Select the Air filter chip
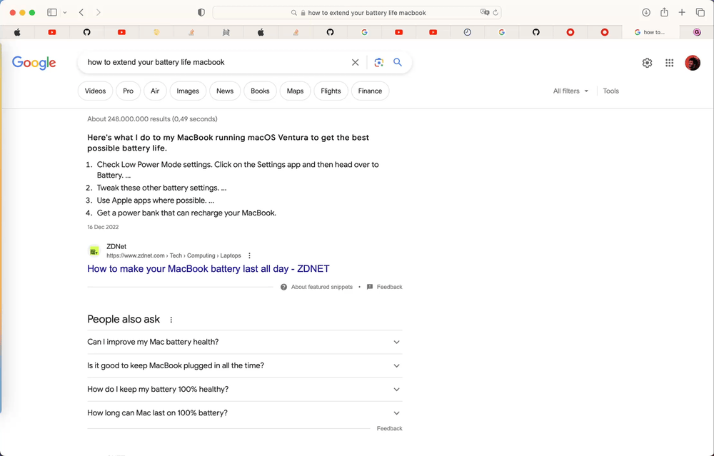This screenshot has width=714, height=456. click(155, 91)
